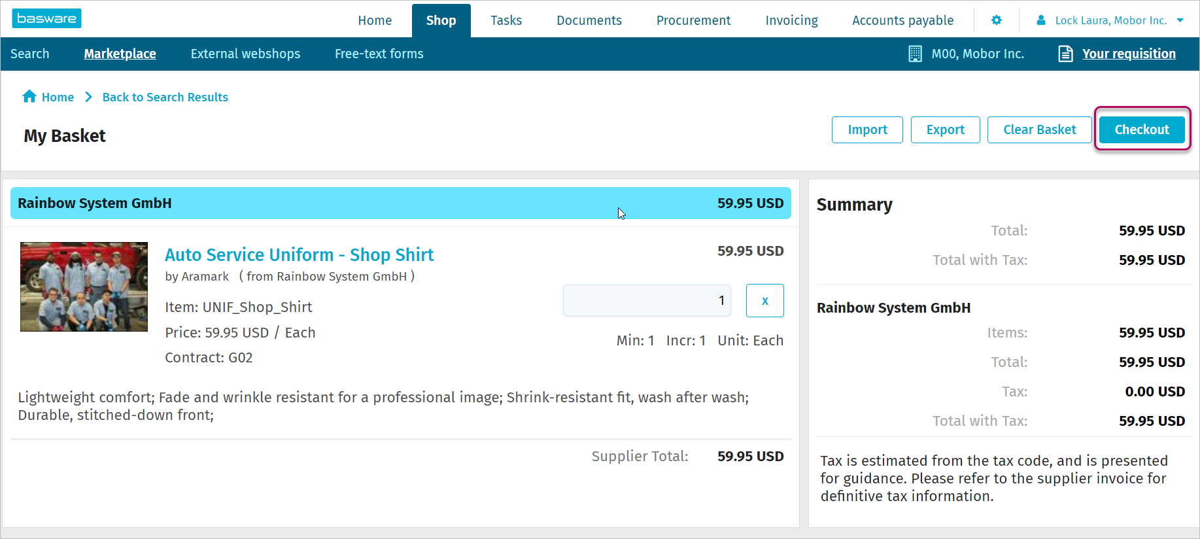The width and height of the screenshot is (1200, 539).
Task: Click the Clear Basket button
Action: coord(1040,130)
